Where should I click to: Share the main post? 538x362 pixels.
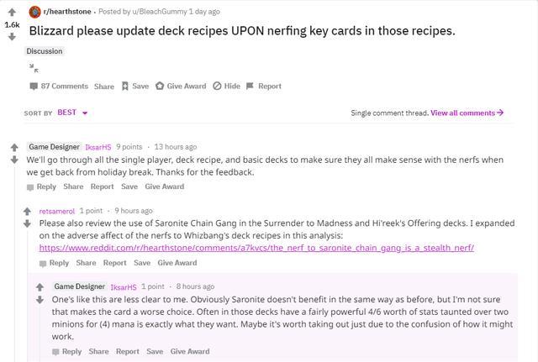[104, 87]
